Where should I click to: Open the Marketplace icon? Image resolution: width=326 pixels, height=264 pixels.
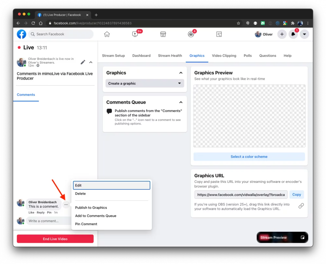tap(163, 34)
